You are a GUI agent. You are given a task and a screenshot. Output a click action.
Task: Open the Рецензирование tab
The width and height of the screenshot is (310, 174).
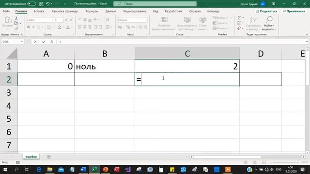[135, 11]
